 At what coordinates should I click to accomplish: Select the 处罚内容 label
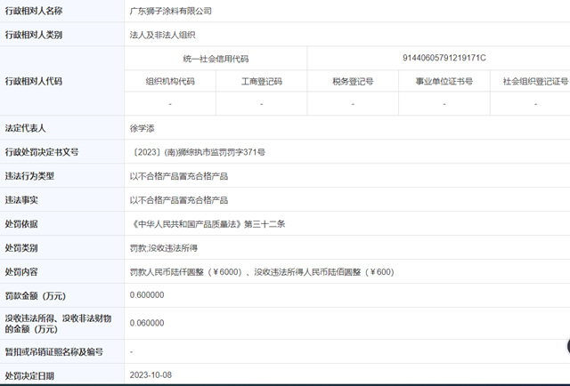[21, 272]
